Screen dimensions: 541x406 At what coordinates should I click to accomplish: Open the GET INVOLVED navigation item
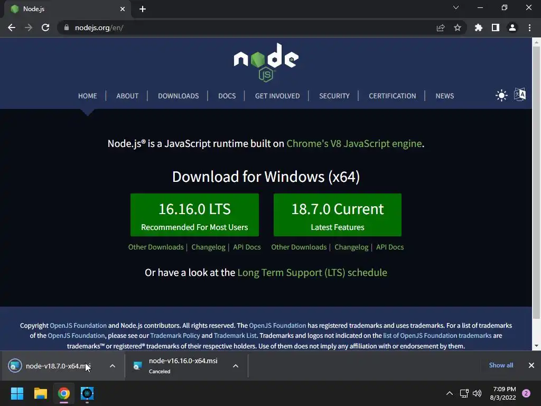(277, 96)
